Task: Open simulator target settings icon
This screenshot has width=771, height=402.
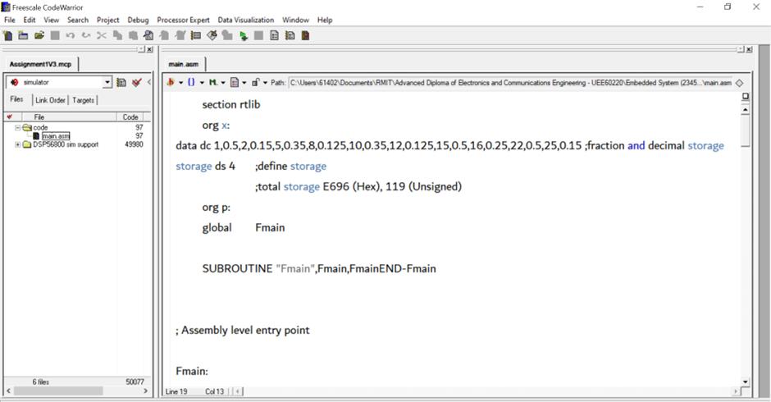Action: pos(121,83)
